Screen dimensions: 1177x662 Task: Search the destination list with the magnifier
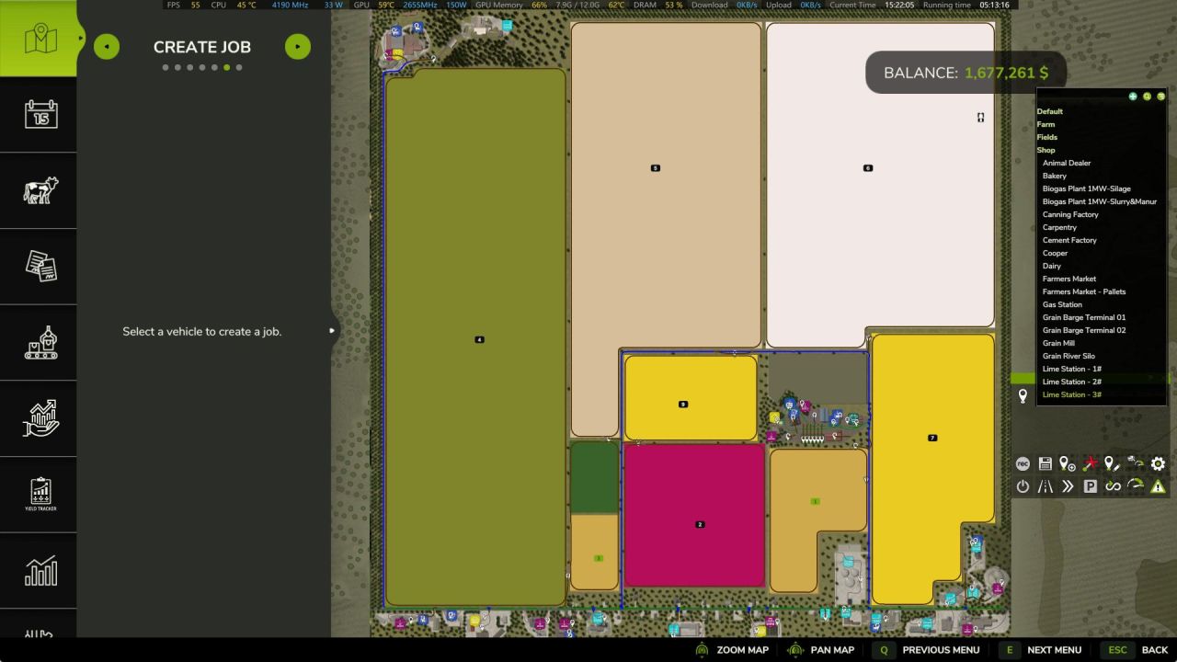(1146, 96)
